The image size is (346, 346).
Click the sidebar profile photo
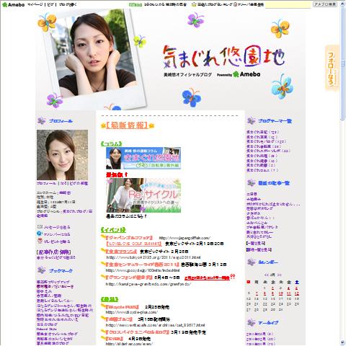pos(62,155)
